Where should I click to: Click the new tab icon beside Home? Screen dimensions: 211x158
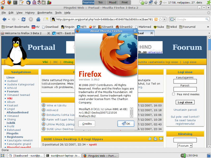pyautogui.click(x=46, y=19)
